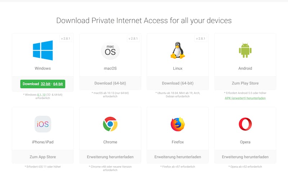Click the Chrome browser logo

[110, 124]
